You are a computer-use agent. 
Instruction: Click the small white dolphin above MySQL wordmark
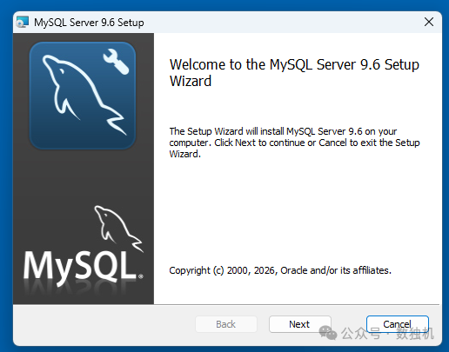tap(118, 229)
